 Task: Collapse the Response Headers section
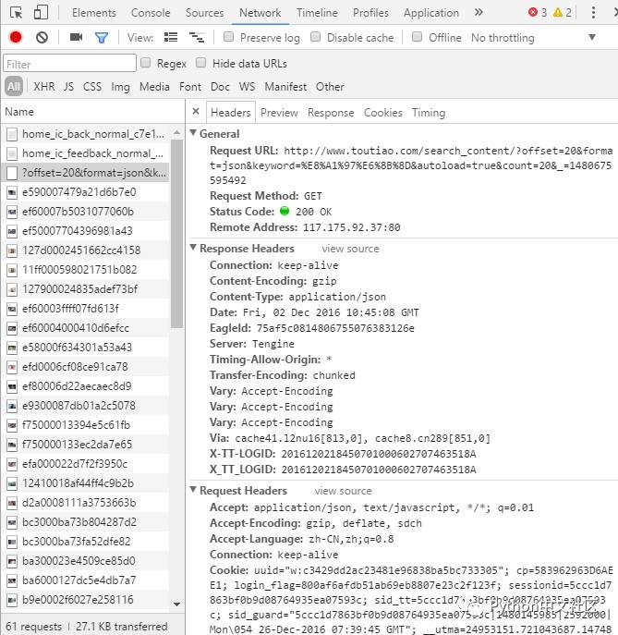coord(193,248)
